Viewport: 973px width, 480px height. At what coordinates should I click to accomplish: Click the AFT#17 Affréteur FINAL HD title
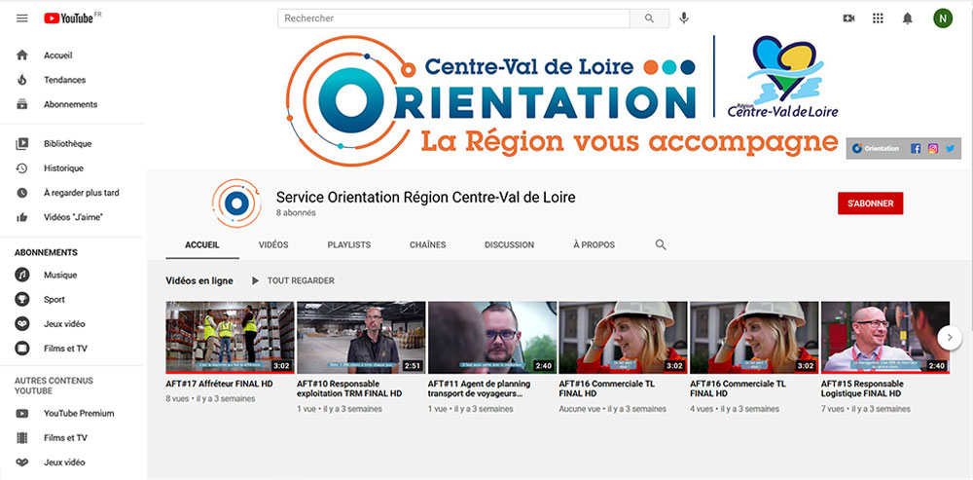(219, 384)
